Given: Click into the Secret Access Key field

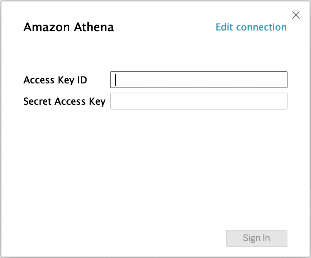Looking at the screenshot, I should 198,101.
